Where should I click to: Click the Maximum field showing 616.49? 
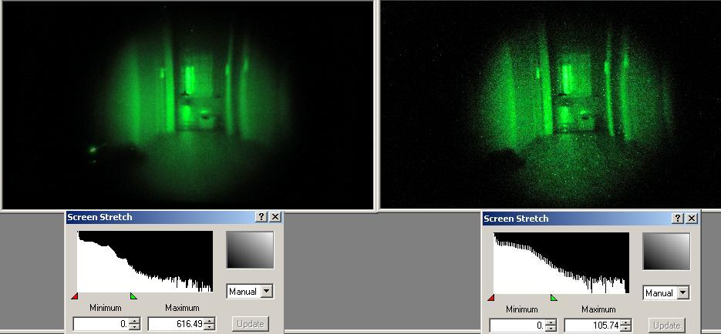tap(176, 324)
